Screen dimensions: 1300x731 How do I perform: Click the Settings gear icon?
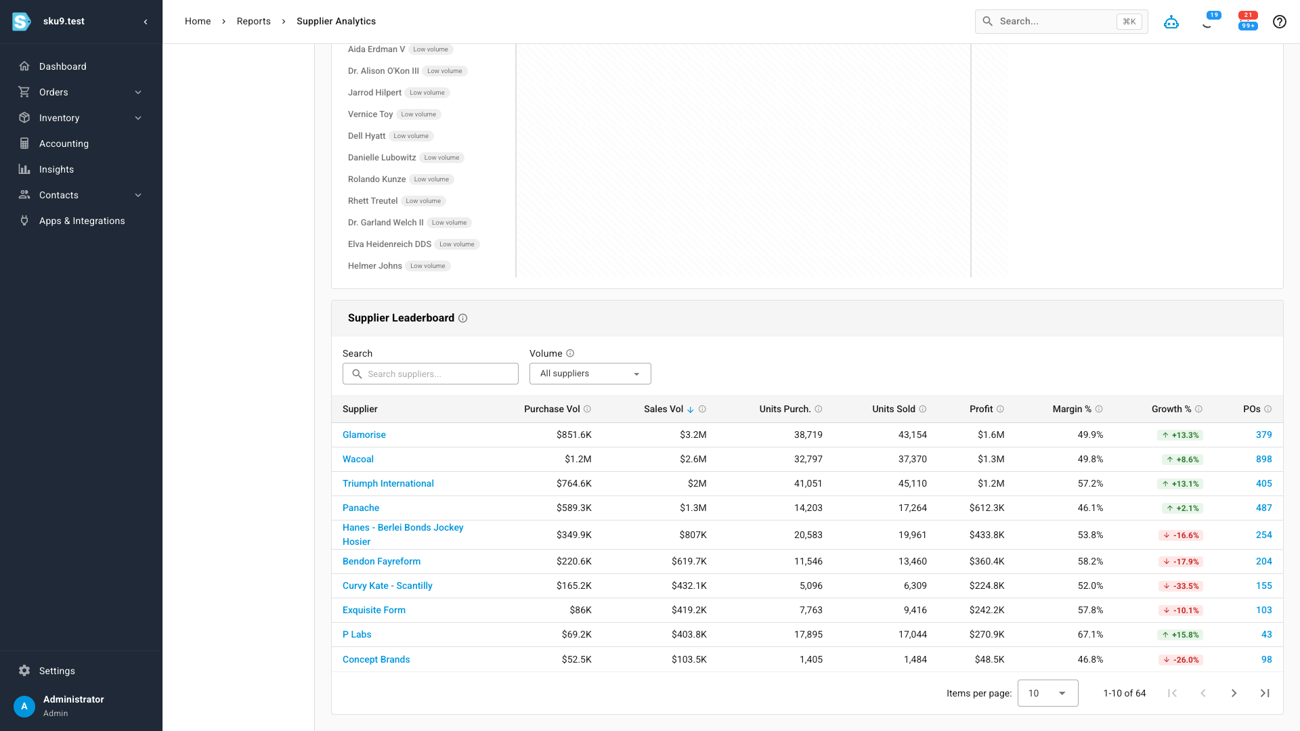[24, 671]
